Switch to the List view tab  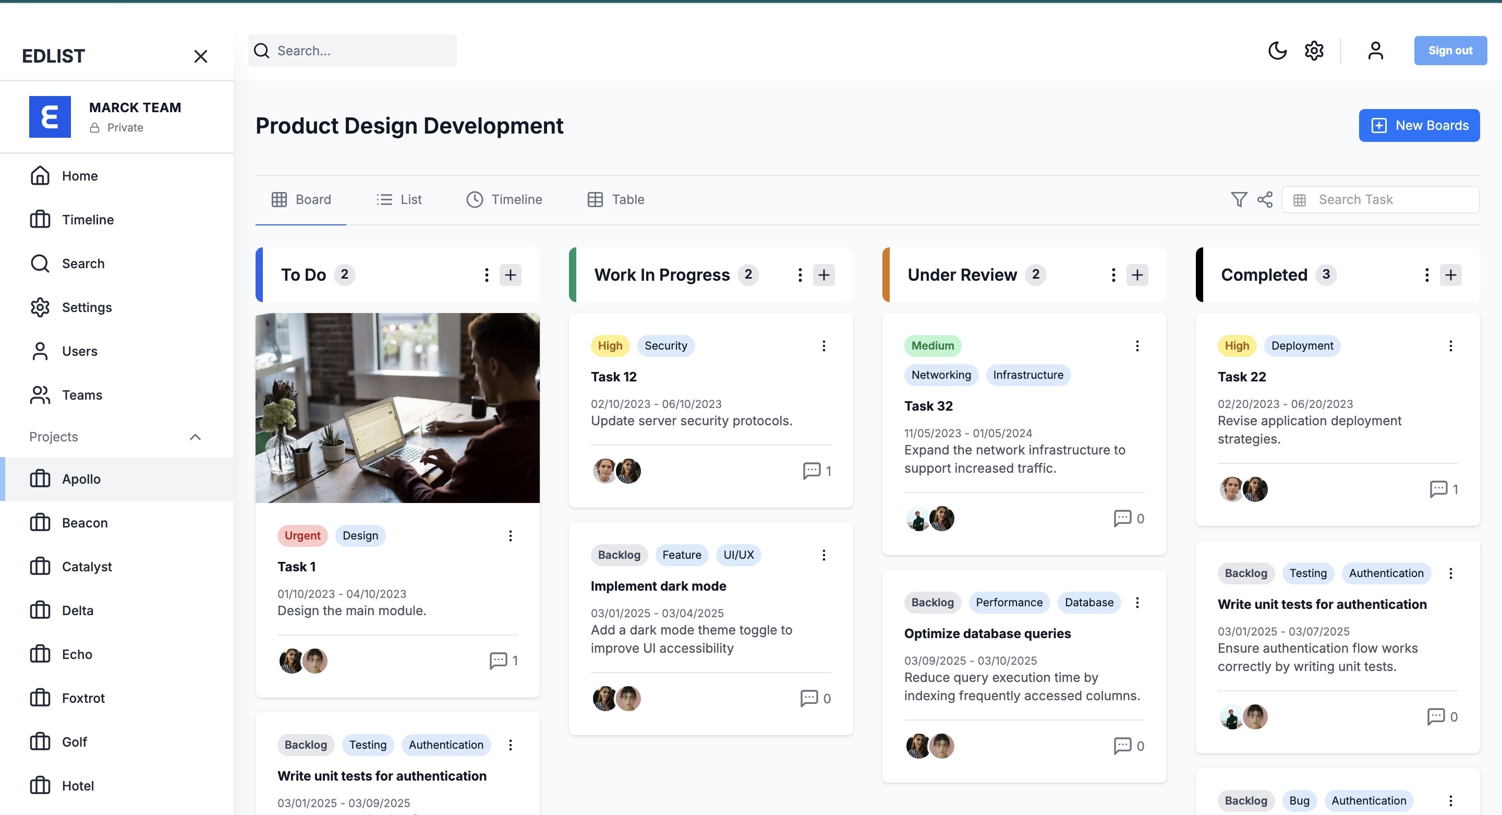click(x=399, y=199)
